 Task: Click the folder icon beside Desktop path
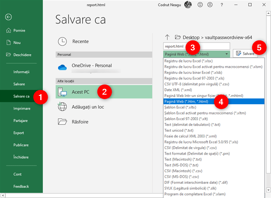click(x=178, y=37)
